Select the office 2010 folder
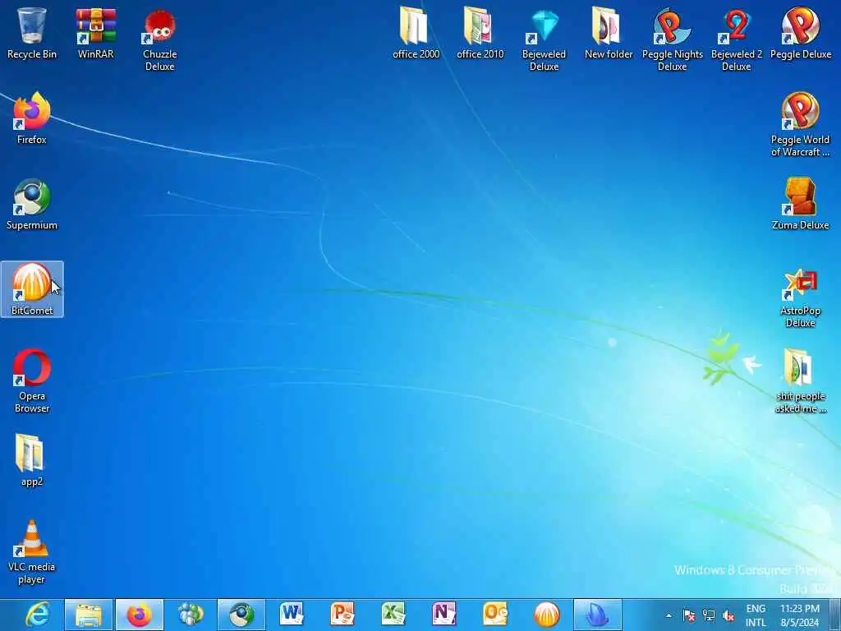 [480, 33]
